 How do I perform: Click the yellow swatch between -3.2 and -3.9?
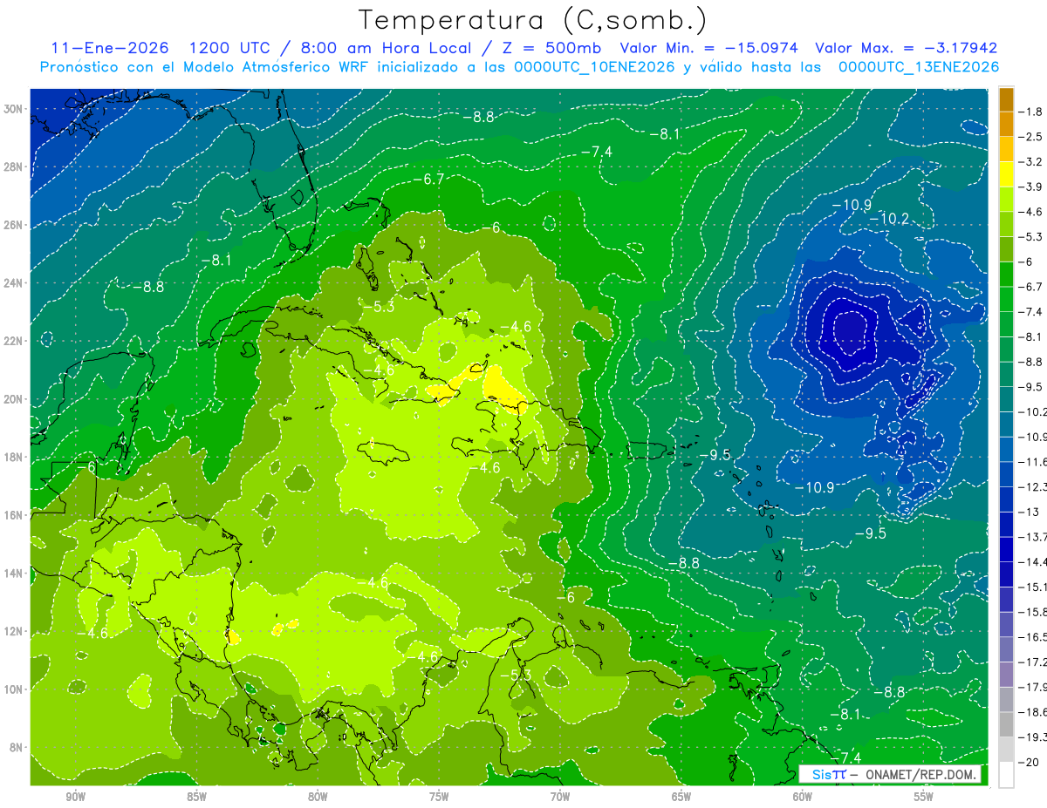click(x=1006, y=174)
